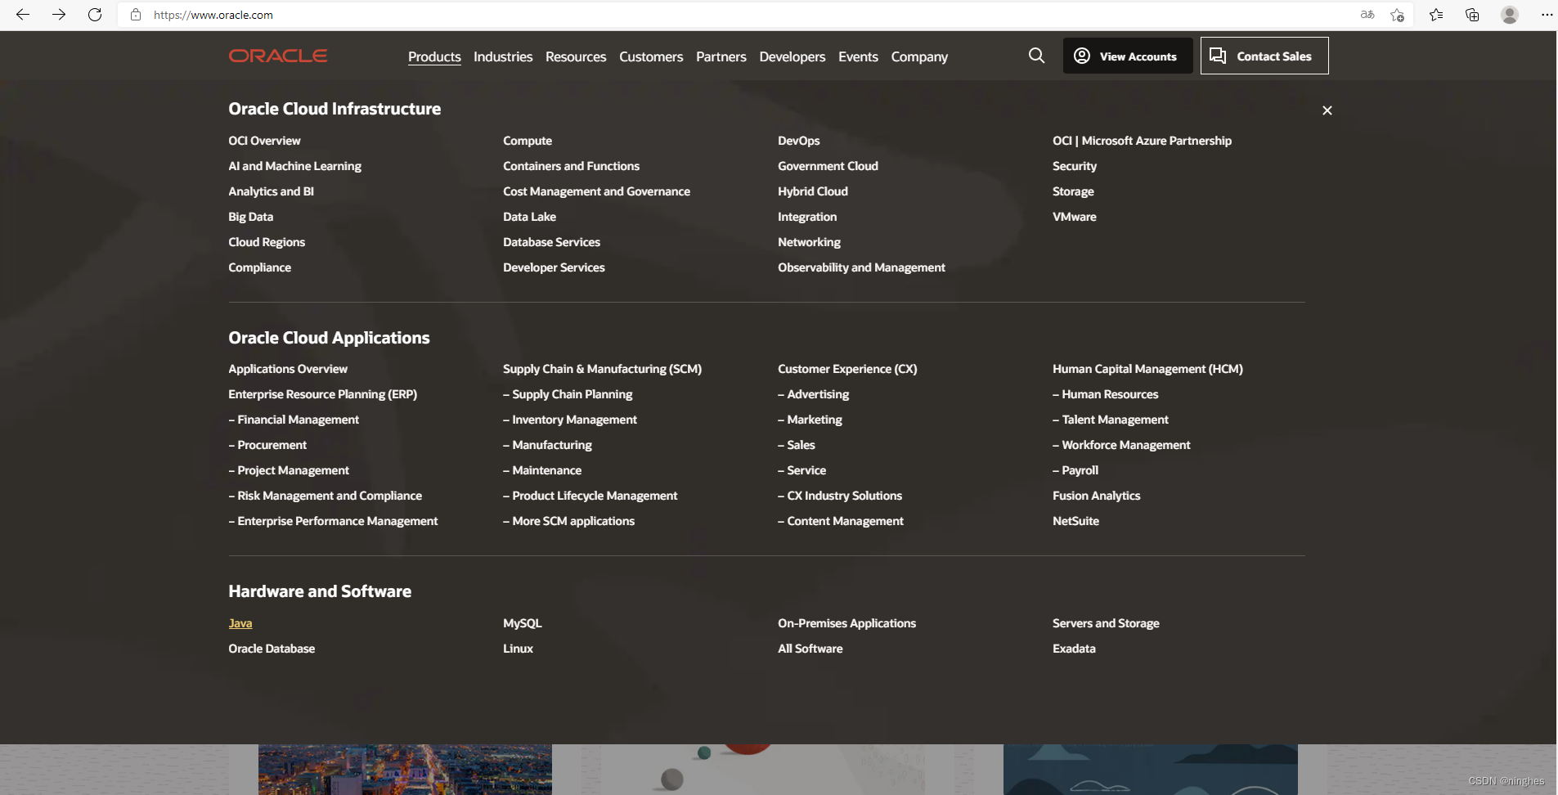Image resolution: width=1558 pixels, height=795 pixels.
Task: Open Talent Management link
Action: tap(1111, 420)
